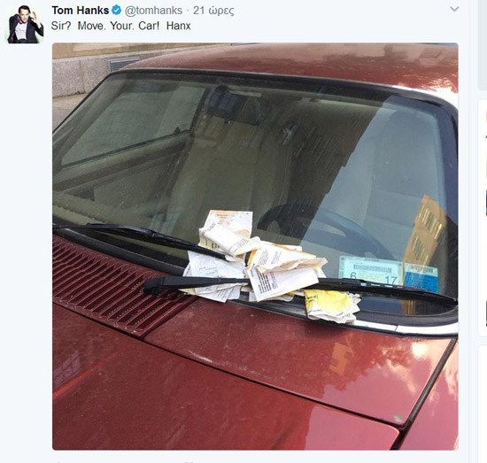Click registration sticker showing 6 17
487x463 pixels.
[370, 271]
